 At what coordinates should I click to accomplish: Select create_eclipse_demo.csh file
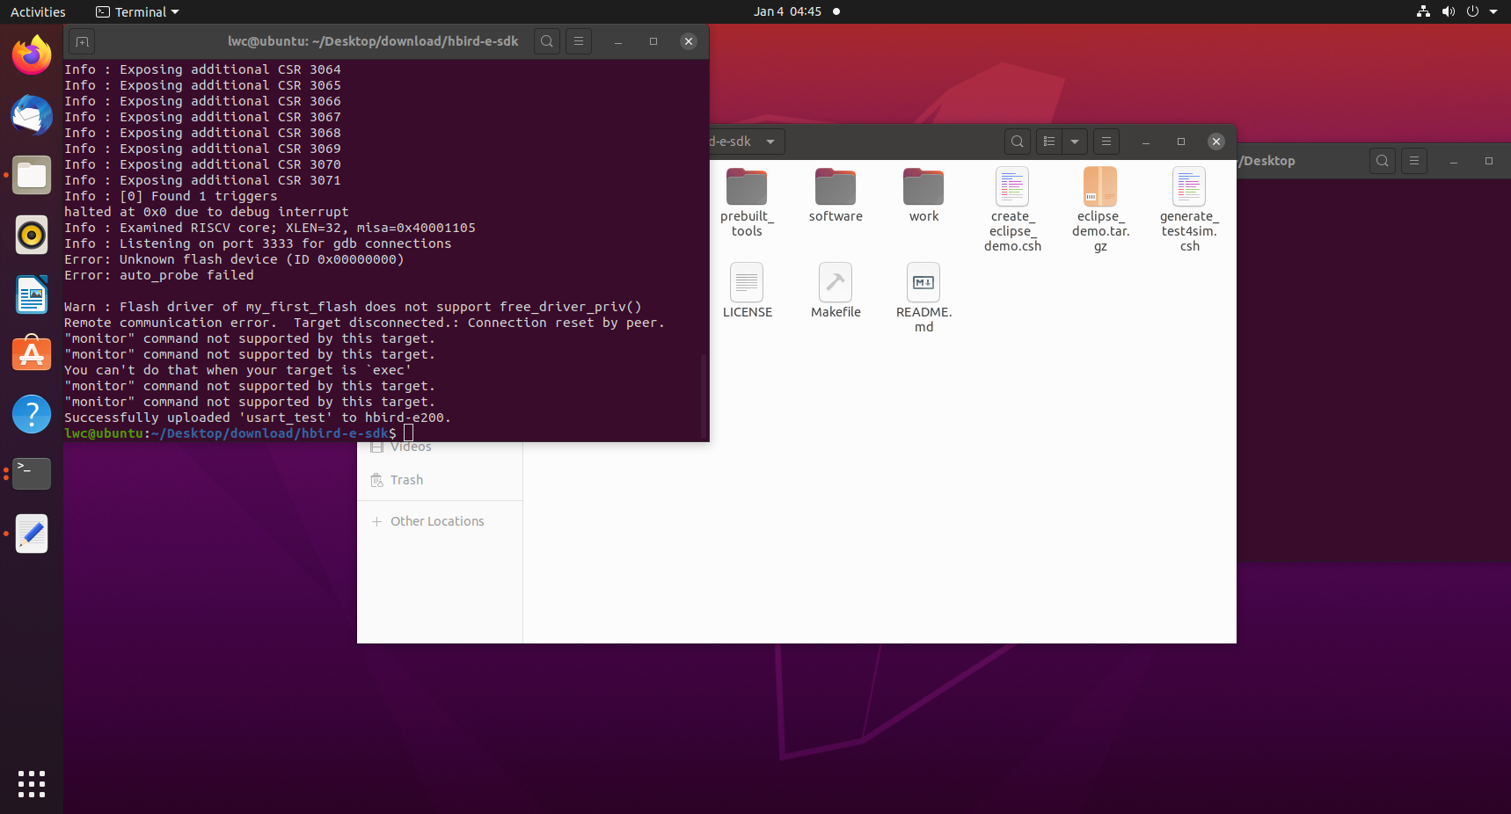coord(1012,210)
